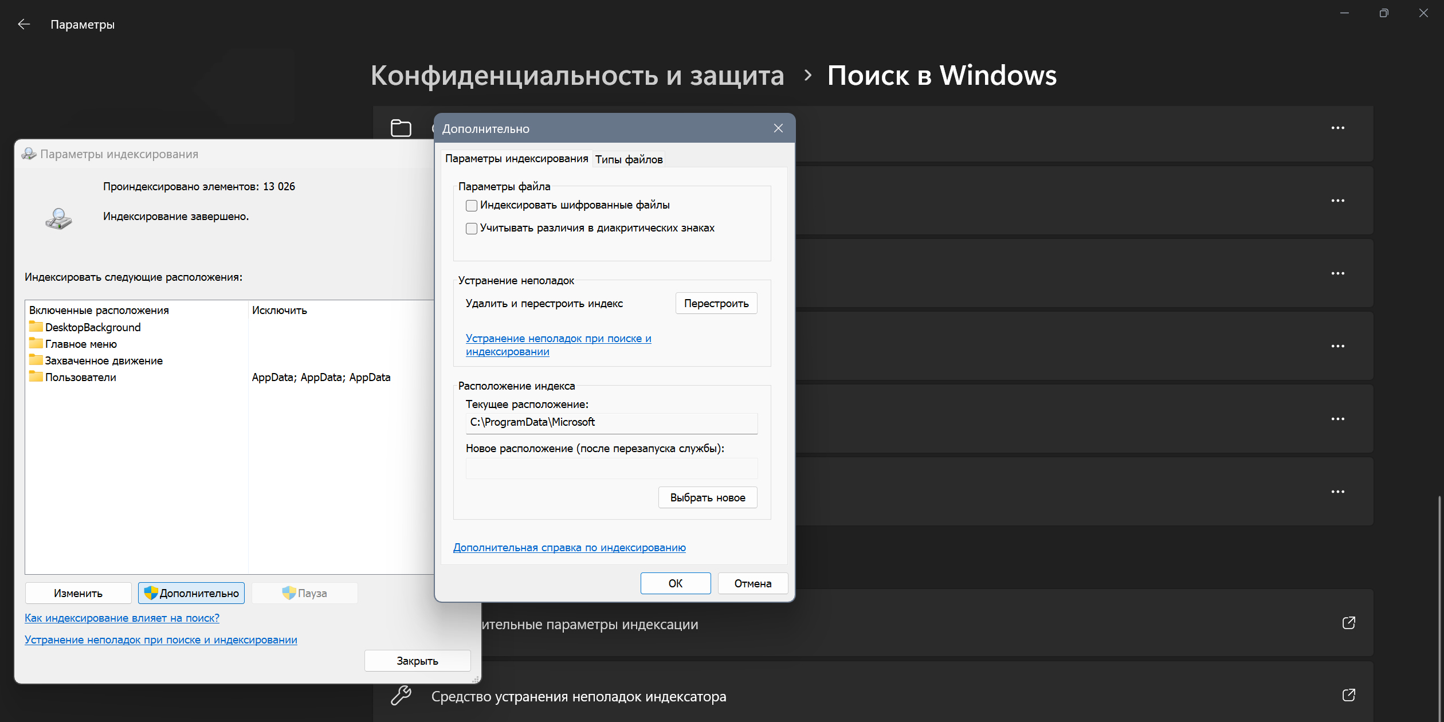Click the 'AppData; AppData; AppData' exclude cell
The width and height of the screenshot is (1444, 722).
click(x=321, y=377)
